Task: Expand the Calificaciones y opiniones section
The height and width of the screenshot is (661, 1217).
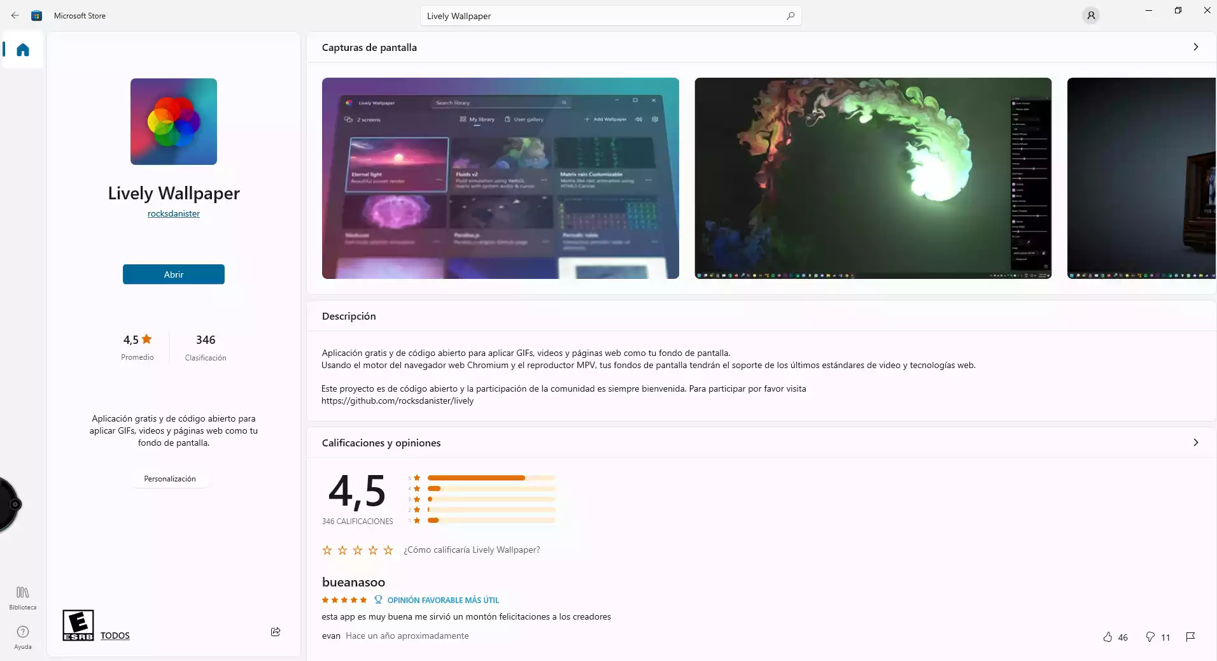Action: [x=1196, y=443]
